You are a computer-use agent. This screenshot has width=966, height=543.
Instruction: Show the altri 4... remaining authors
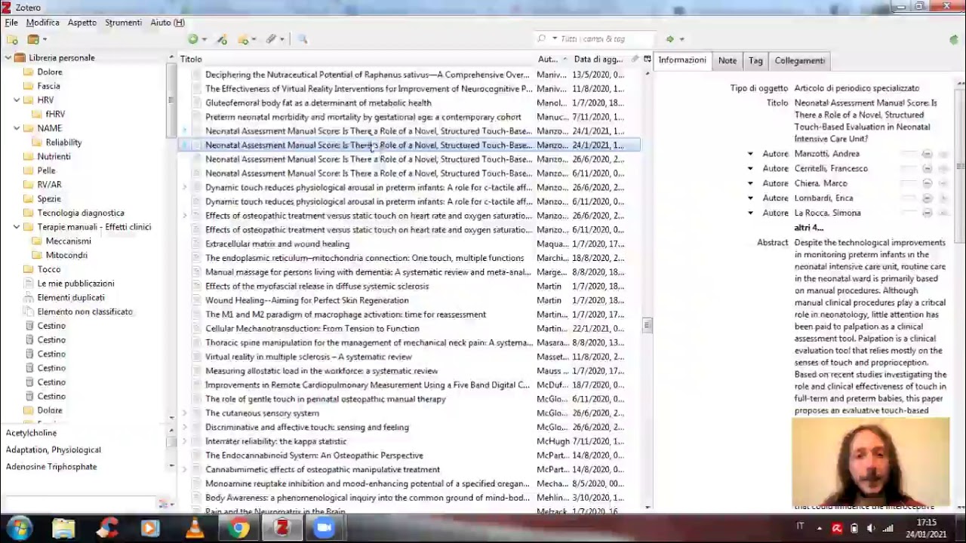pos(808,228)
